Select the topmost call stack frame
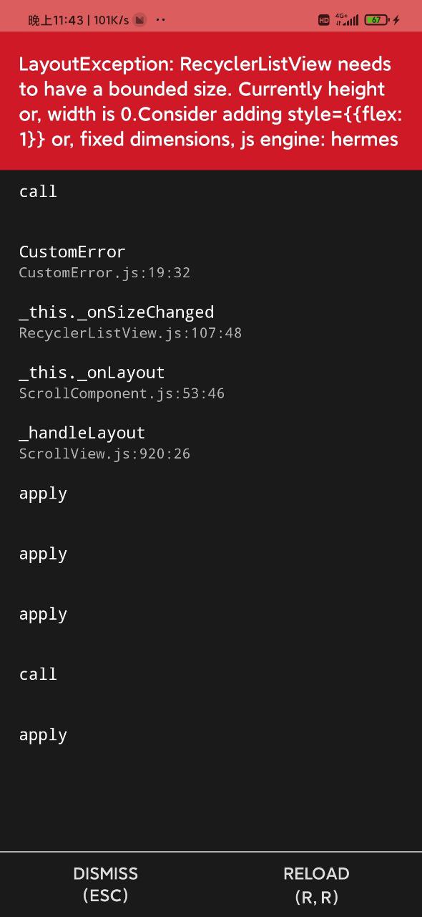The height and width of the screenshot is (917, 422). 38,191
